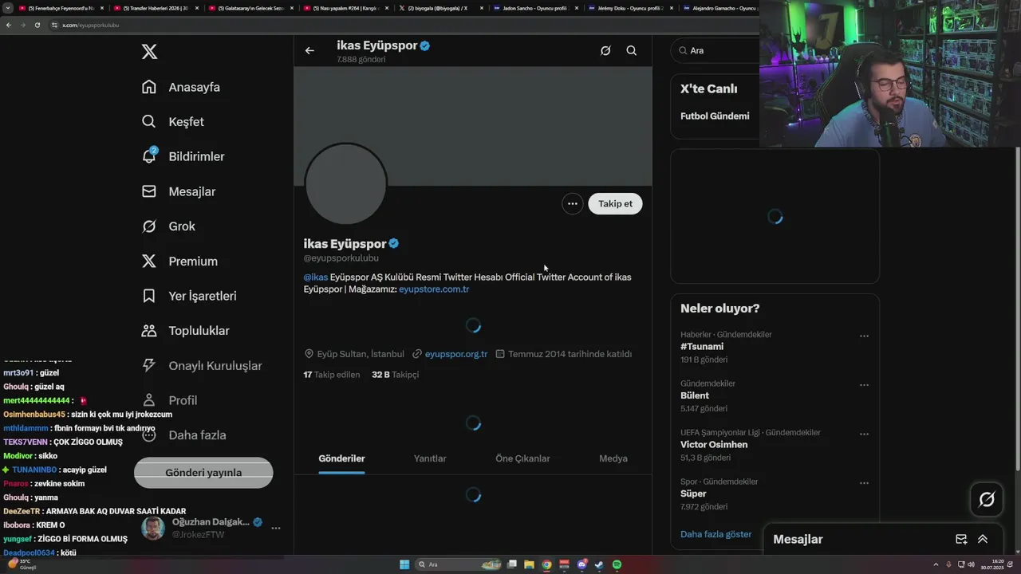Screen dimensions: 1021x574
Task: Open Steam from the taskbar
Action: pos(599,564)
